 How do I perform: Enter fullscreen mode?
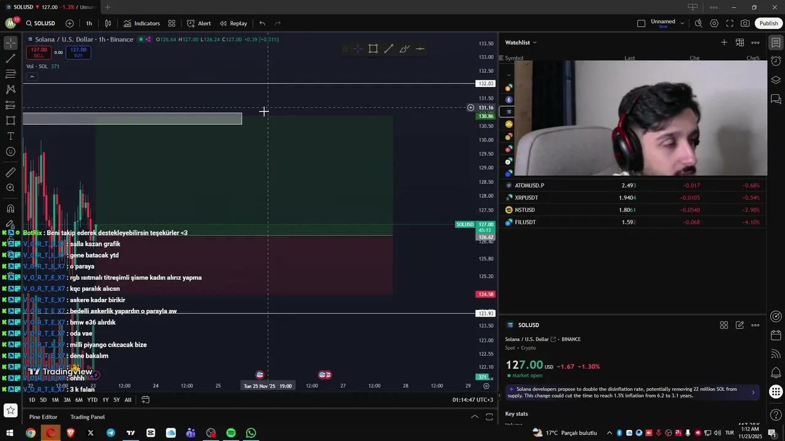pos(730,23)
